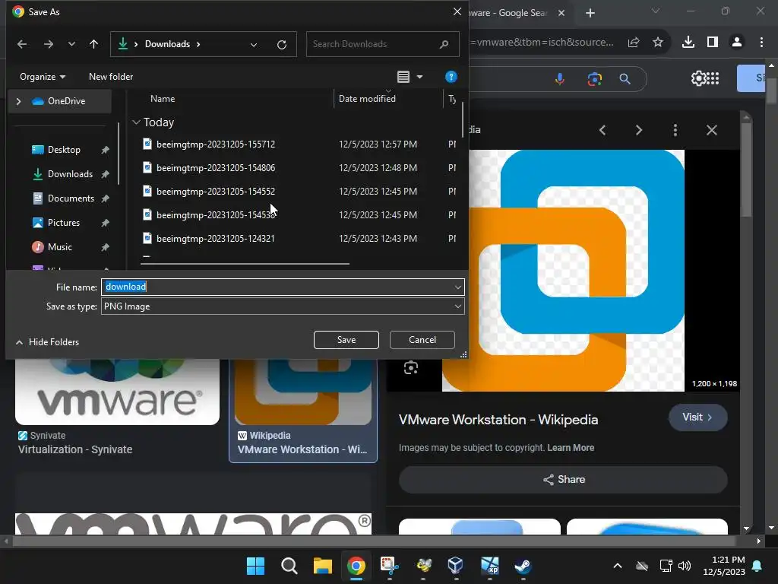The height and width of the screenshot is (584, 778).
Task: Refresh the Downloads folder listing
Action: point(282,45)
